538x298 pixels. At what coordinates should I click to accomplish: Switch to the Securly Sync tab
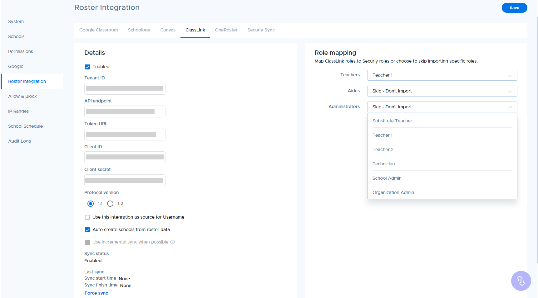pos(261,30)
